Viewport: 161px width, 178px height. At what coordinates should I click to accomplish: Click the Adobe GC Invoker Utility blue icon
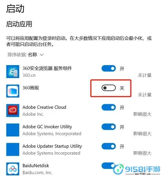point(13,130)
